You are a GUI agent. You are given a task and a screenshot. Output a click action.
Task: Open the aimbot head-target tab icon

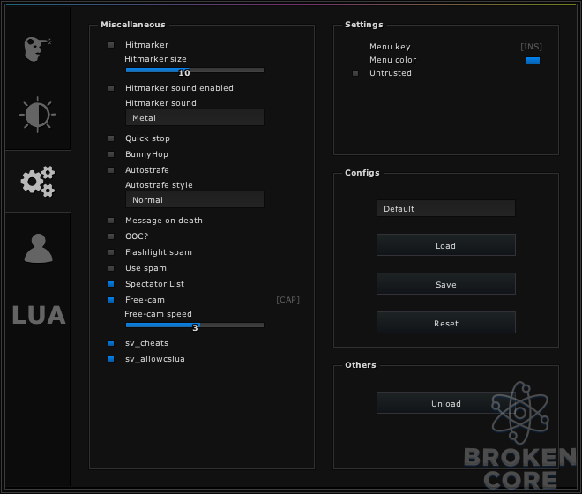[x=38, y=49]
